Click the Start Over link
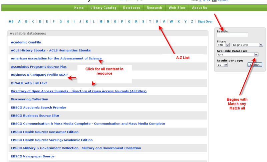 click(205, 22)
